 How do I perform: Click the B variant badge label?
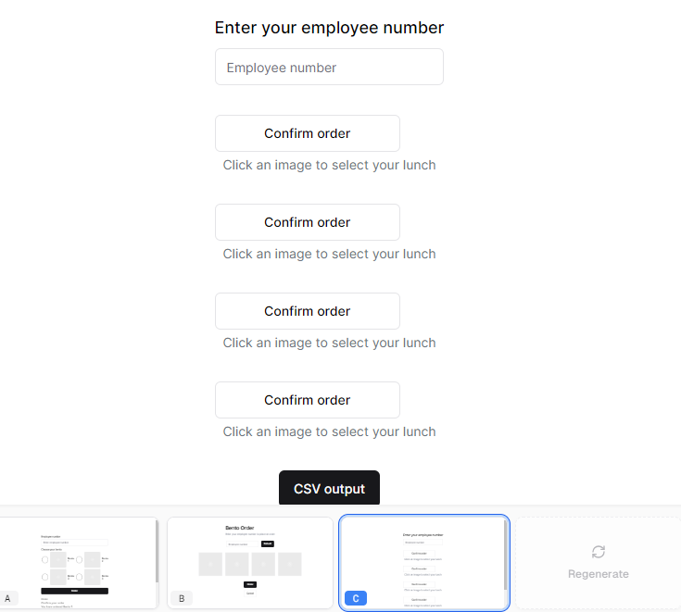tap(182, 598)
